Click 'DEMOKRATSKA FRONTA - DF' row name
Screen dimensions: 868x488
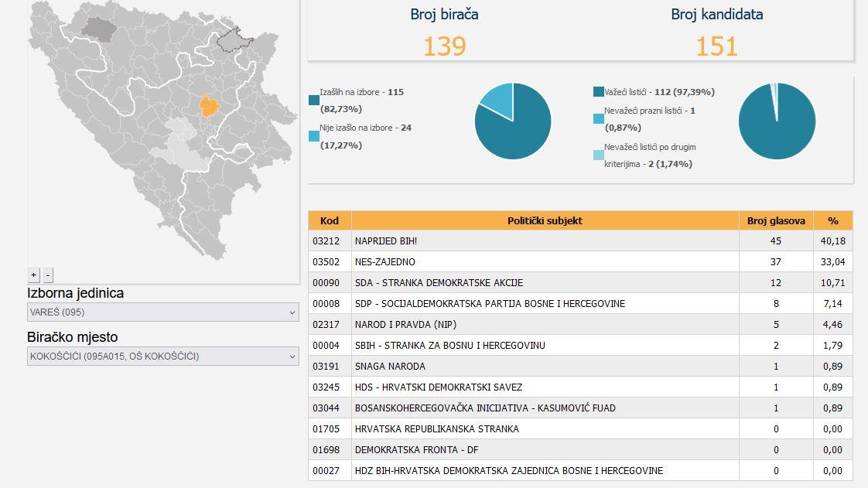coord(416,450)
